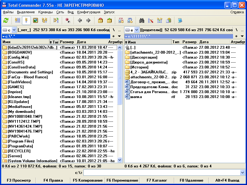247x185 pixels.
Task: Sort left panel by Дата column header
Action: 91,42
